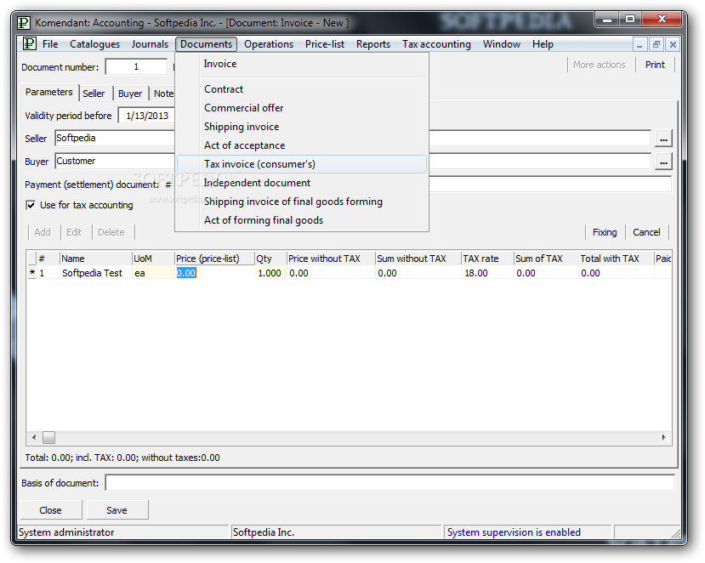
Task: Click the document icon beside File menu
Action: [30, 43]
